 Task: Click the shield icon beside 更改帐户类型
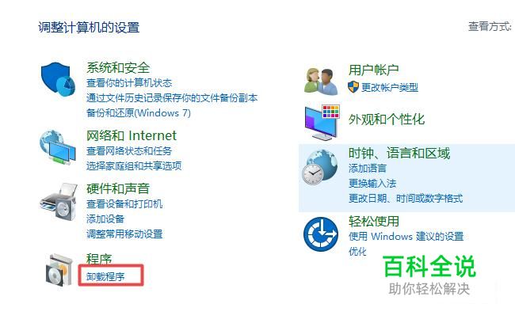point(353,87)
